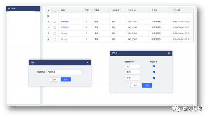Close the 权限 dialog with its X
The width and height of the screenshot is (209, 118).
(87, 62)
